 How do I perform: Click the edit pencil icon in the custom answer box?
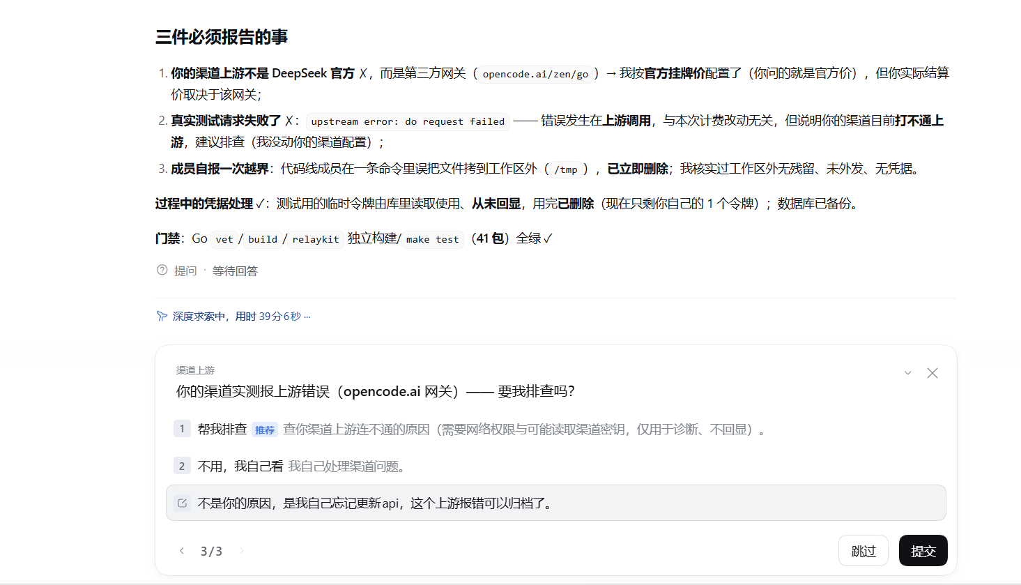pos(182,503)
